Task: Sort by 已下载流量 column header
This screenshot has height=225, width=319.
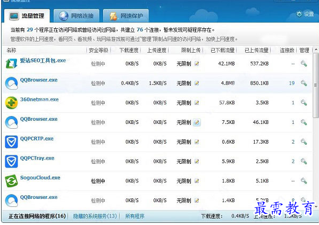Action: pos(223,50)
